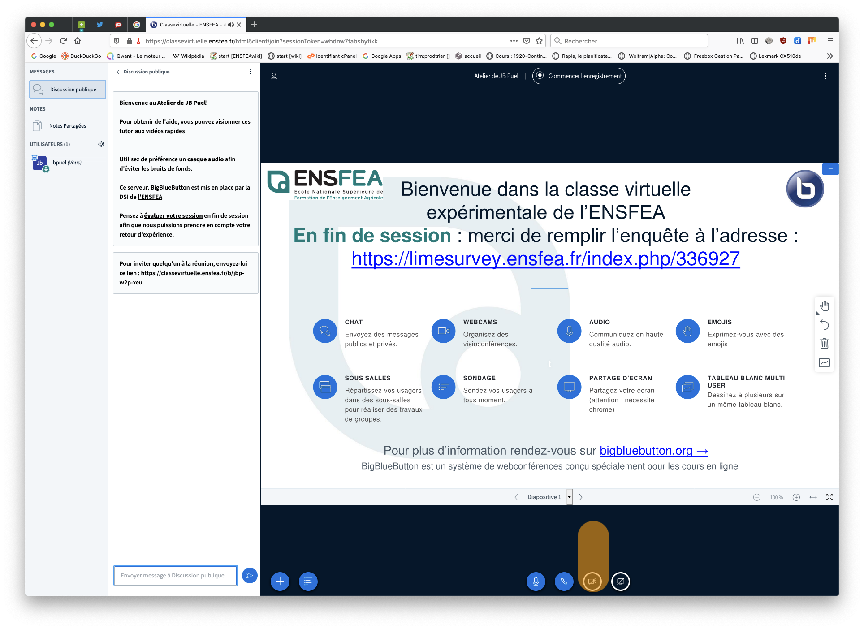Viewport: 864px width, 629px height.
Task: Open the blue plus actions menu
Action: (x=280, y=581)
